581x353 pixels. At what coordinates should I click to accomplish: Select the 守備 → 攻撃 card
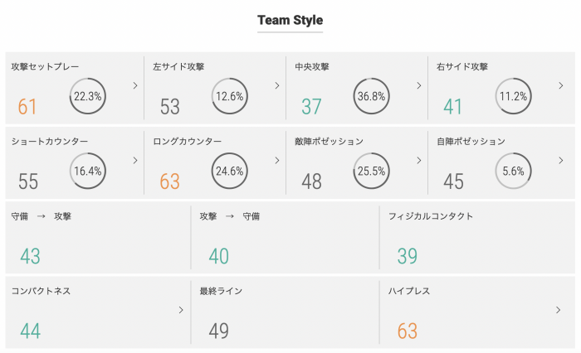(98, 236)
